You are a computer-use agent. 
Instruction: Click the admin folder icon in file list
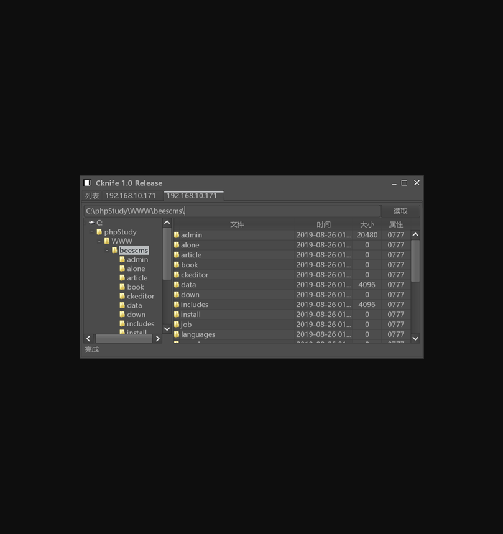click(x=177, y=235)
